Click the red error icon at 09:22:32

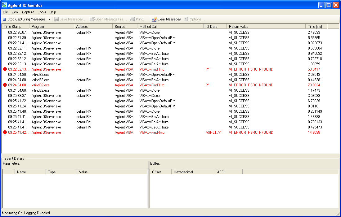[5, 69]
